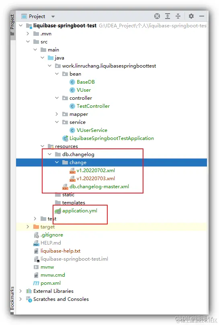Click the VUserService class icon
Image resolution: width=219 pixels, height=325 pixels.
click(x=72, y=130)
